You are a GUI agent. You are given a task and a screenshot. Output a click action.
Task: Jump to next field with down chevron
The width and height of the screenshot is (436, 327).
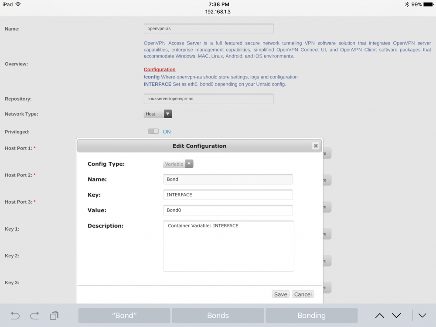(x=396, y=316)
